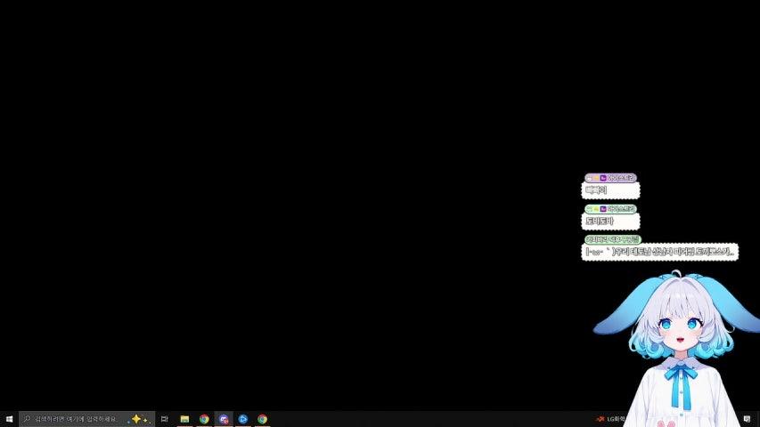Open the Windows Start menu
The image size is (760, 427).
(9, 419)
